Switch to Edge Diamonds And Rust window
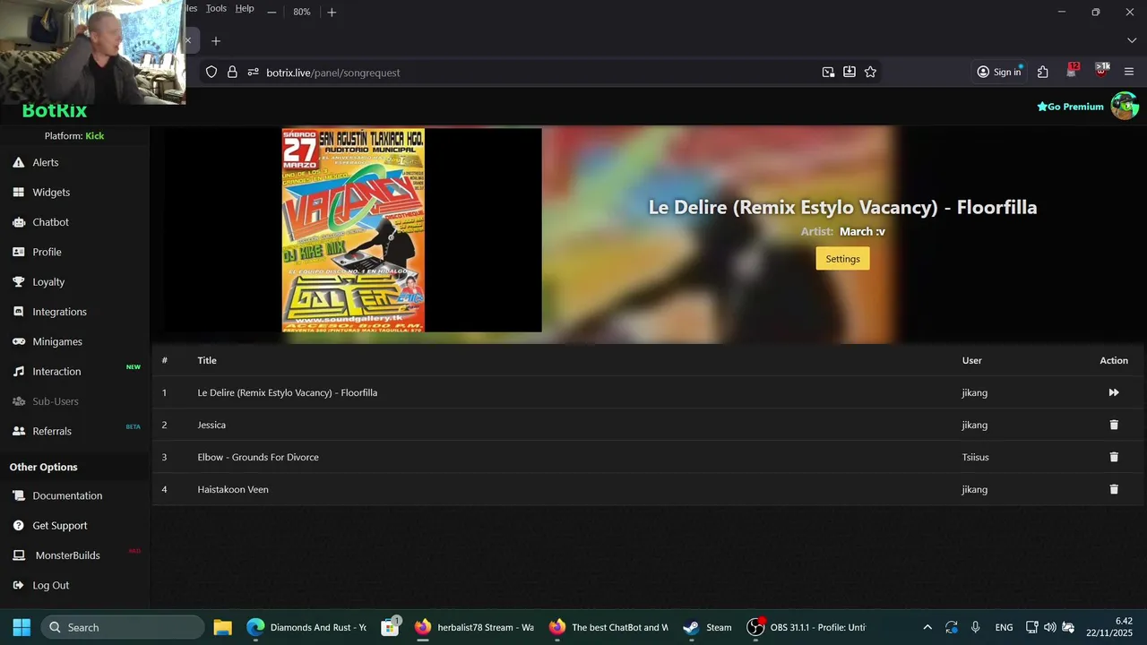Image resolution: width=1147 pixels, height=645 pixels. (x=306, y=627)
